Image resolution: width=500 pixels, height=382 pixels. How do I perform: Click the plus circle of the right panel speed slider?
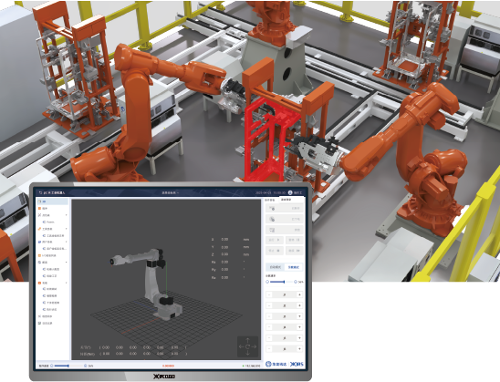(x=296, y=282)
